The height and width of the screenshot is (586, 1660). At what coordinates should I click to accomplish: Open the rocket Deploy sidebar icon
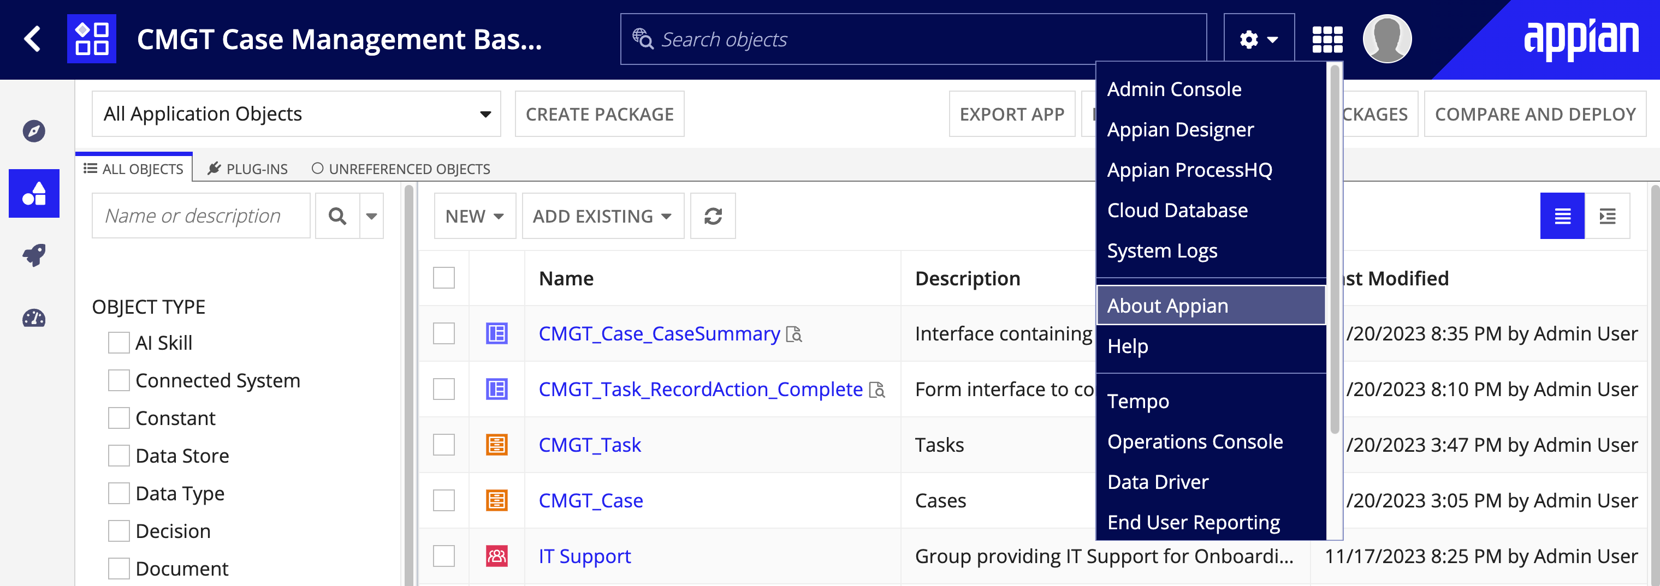[x=33, y=255]
